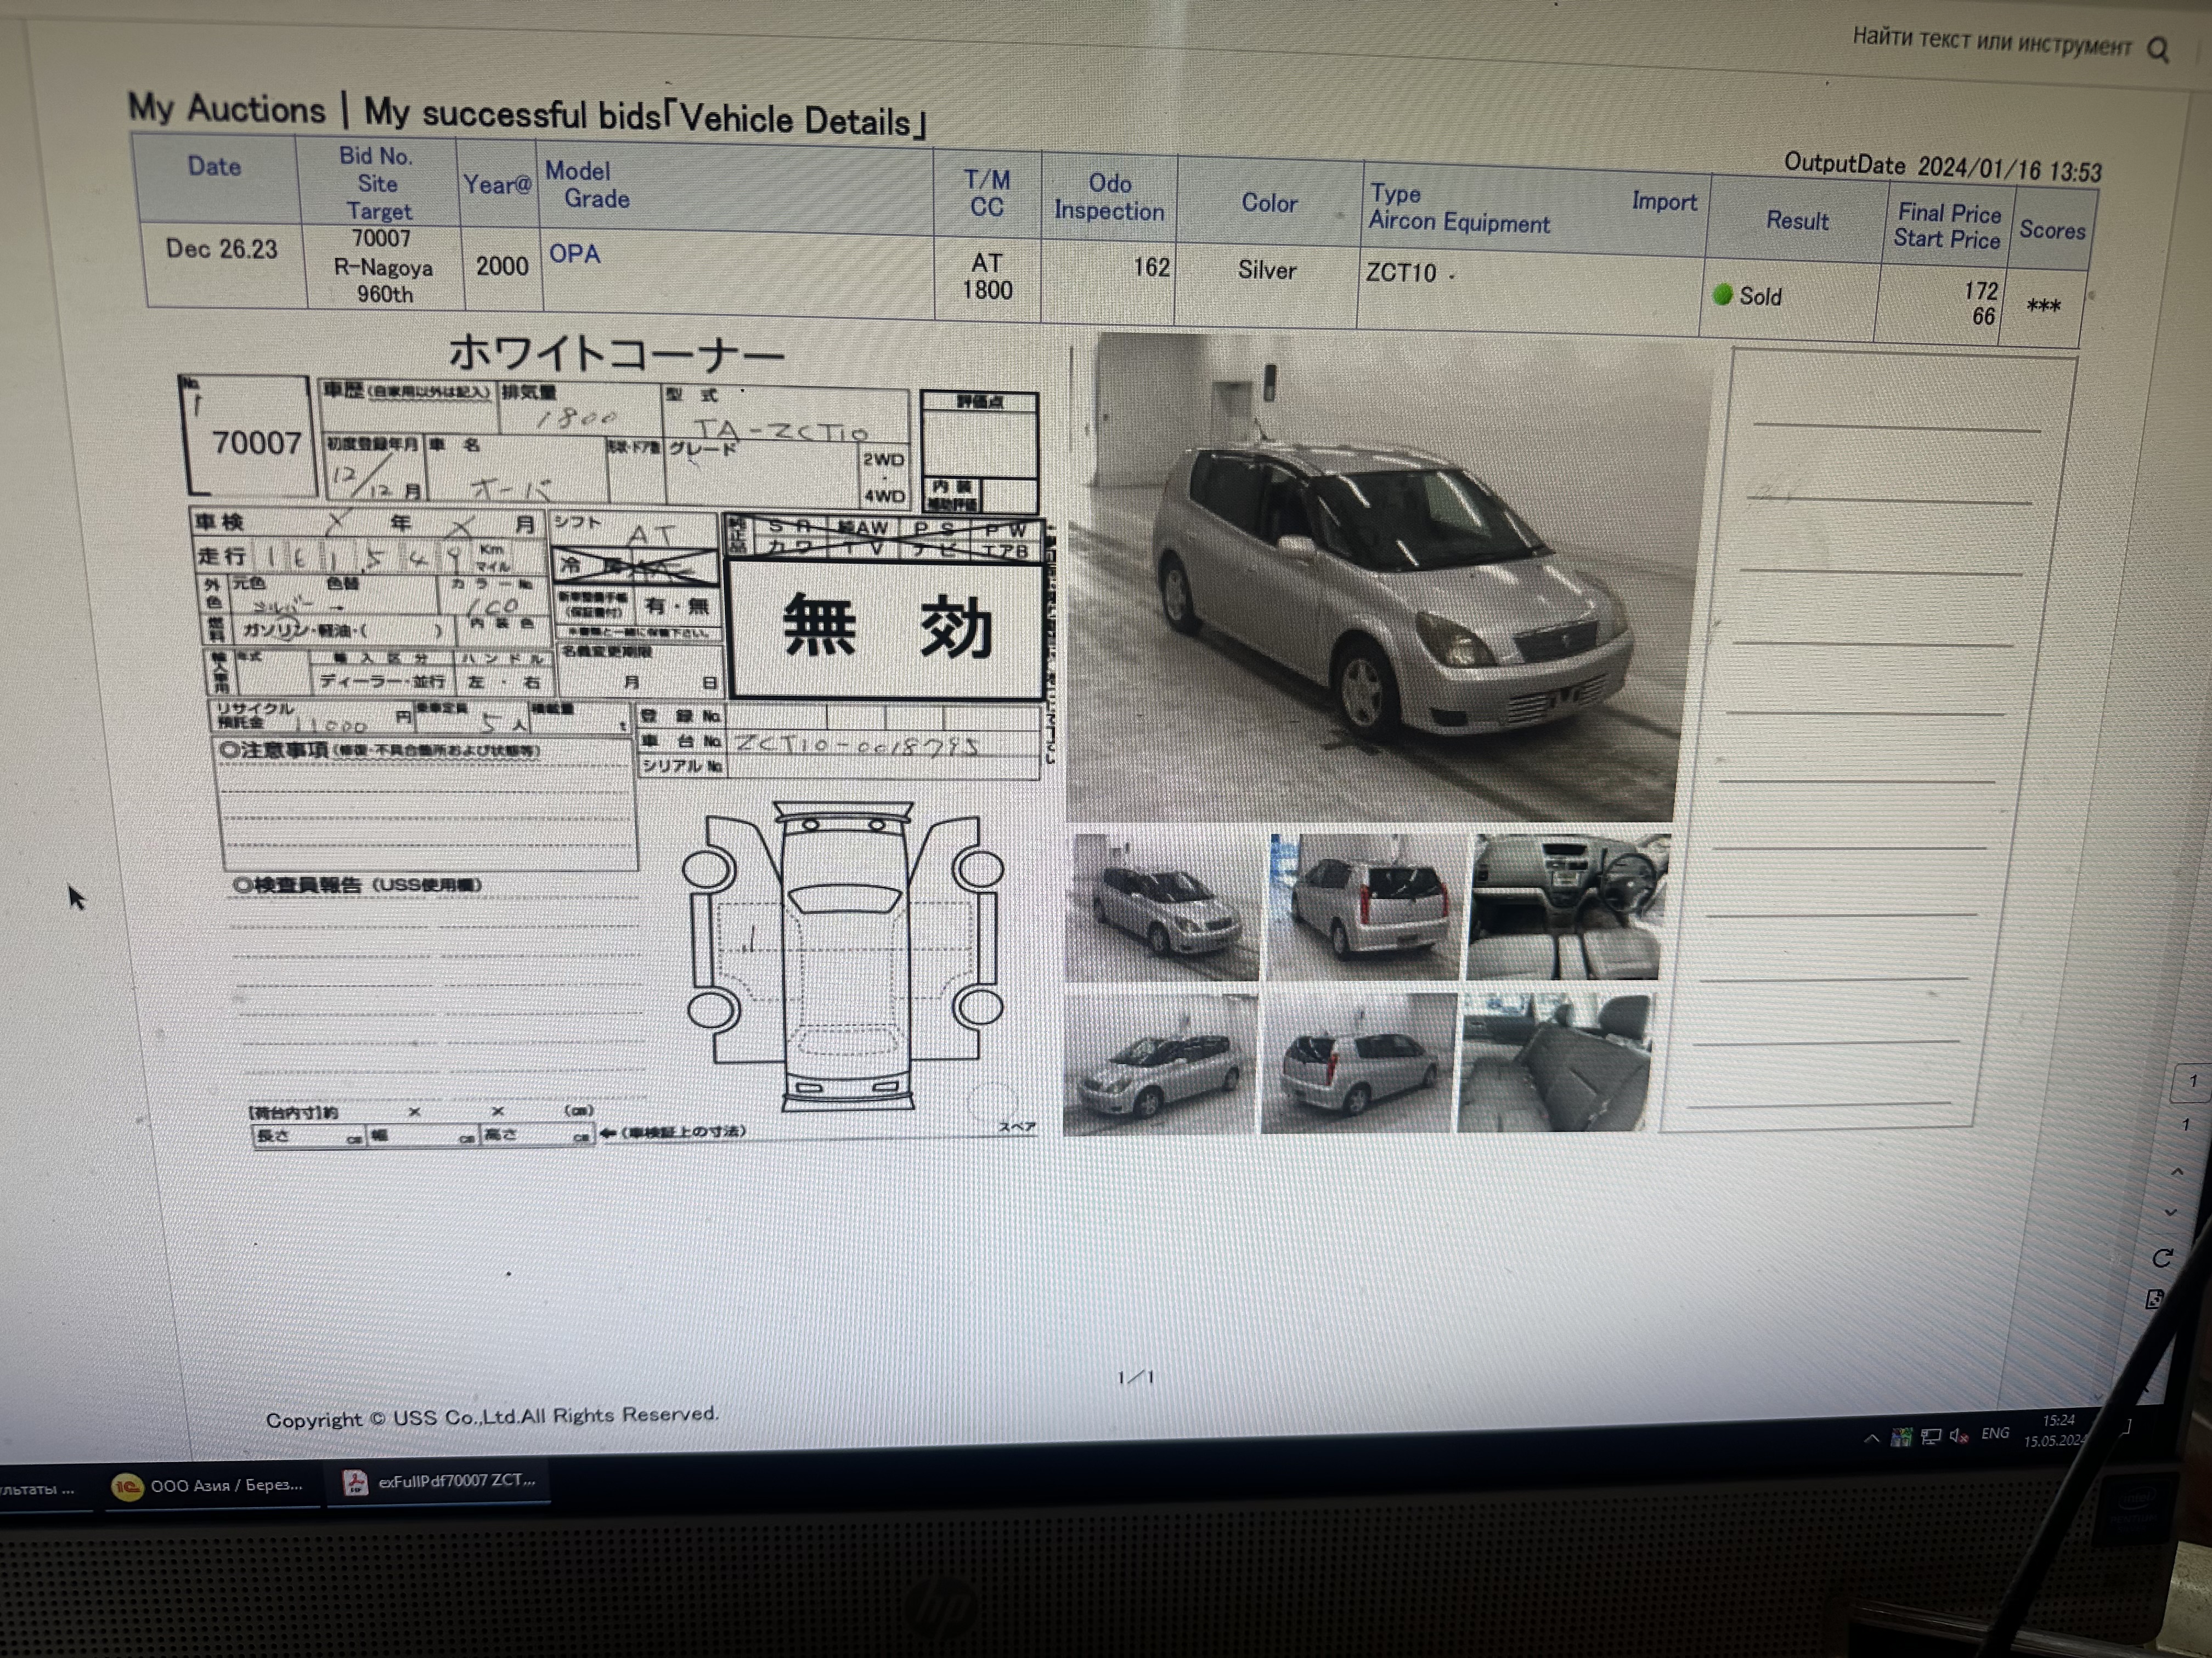Click the search magnifier icon in PDF toolbar
Viewport: 2212px width, 1658px height.
[x=2158, y=50]
